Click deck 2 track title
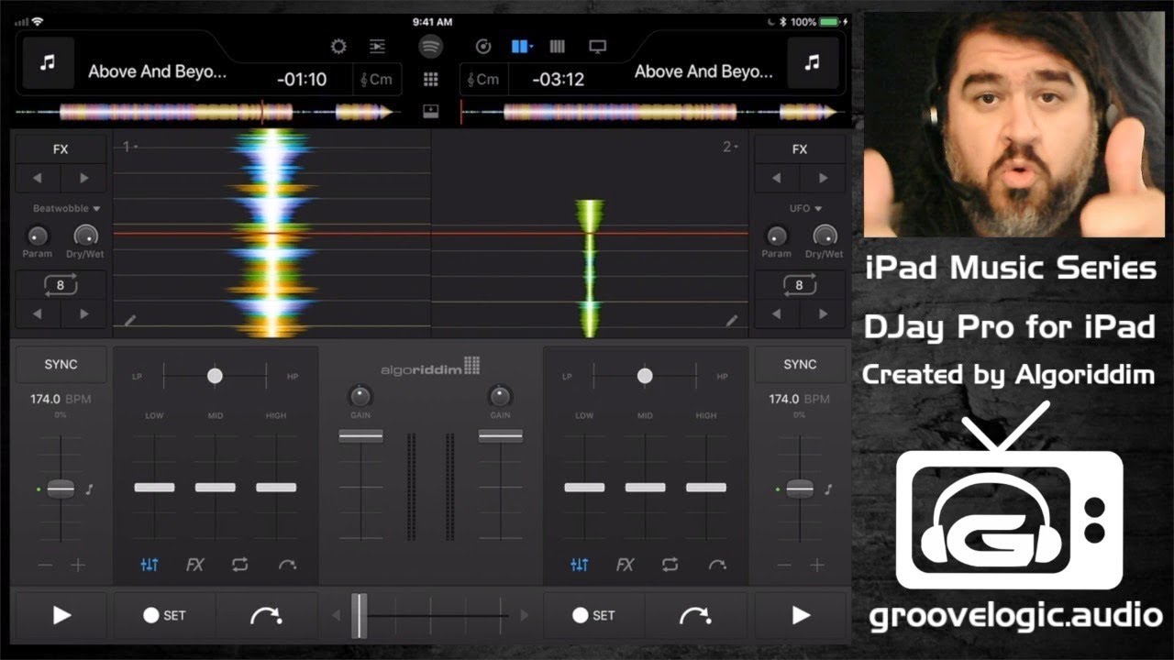Image resolution: width=1174 pixels, height=660 pixels. pyautogui.click(x=703, y=71)
